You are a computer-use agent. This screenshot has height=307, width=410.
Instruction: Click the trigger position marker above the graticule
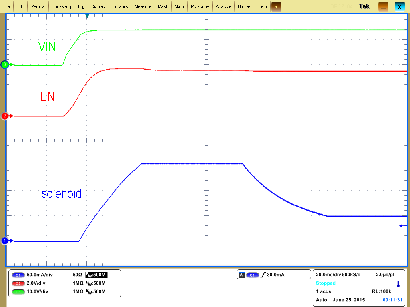tap(88, 16)
